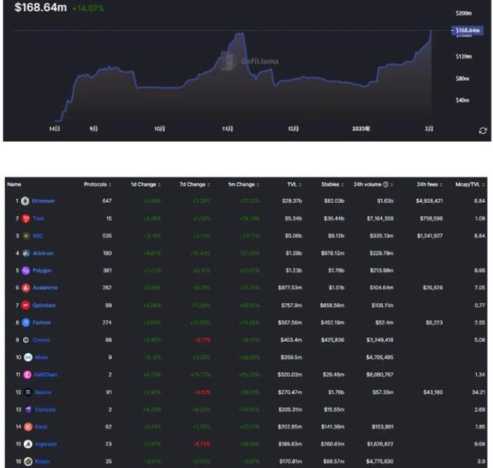Click the Optimism chain logo icon
Viewport: 493px width, 468px height.
coord(25,305)
